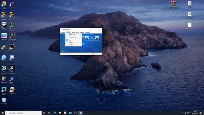The width and height of the screenshot is (204, 115).
Task: Open File Explorer from the taskbar
Action: [60, 113]
